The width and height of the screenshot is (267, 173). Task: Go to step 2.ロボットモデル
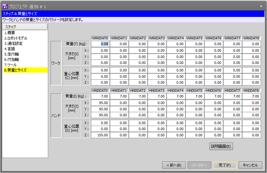pos(15,38)
